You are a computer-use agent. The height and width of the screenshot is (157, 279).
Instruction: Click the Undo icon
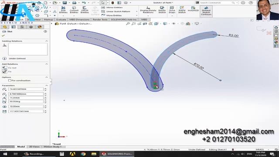[84, 3]
